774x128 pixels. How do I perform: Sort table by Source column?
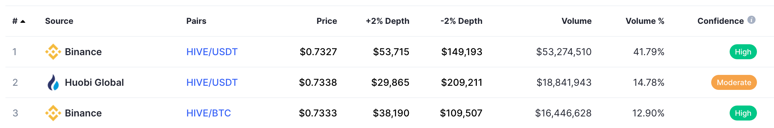(59, 21)
